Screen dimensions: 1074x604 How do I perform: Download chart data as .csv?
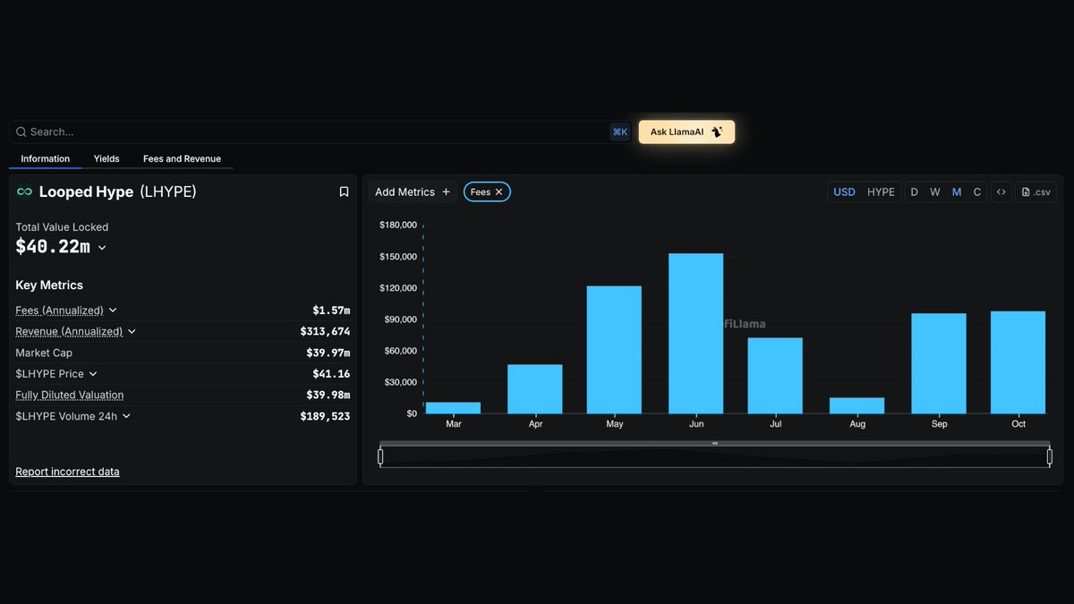click(1036, 191)
